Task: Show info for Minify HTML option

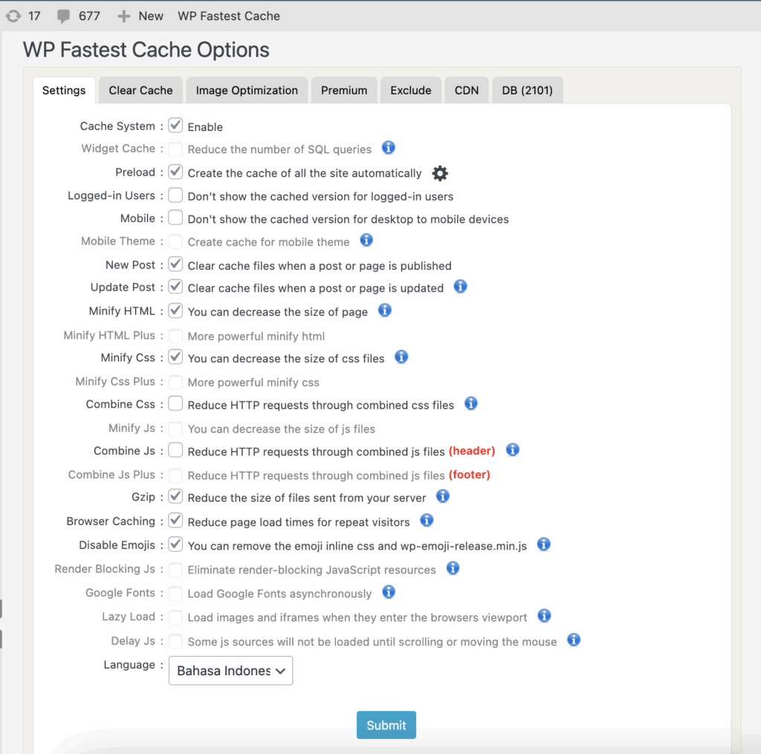Action: (x=384, y=310)
